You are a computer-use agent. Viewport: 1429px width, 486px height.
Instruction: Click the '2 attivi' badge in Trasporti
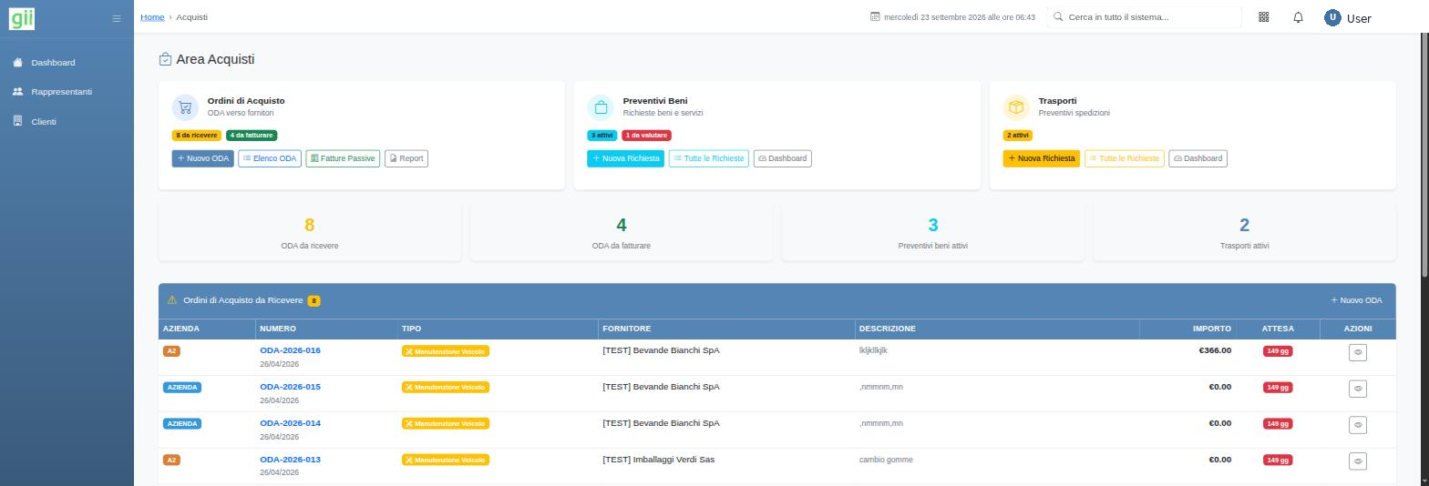1018,136
